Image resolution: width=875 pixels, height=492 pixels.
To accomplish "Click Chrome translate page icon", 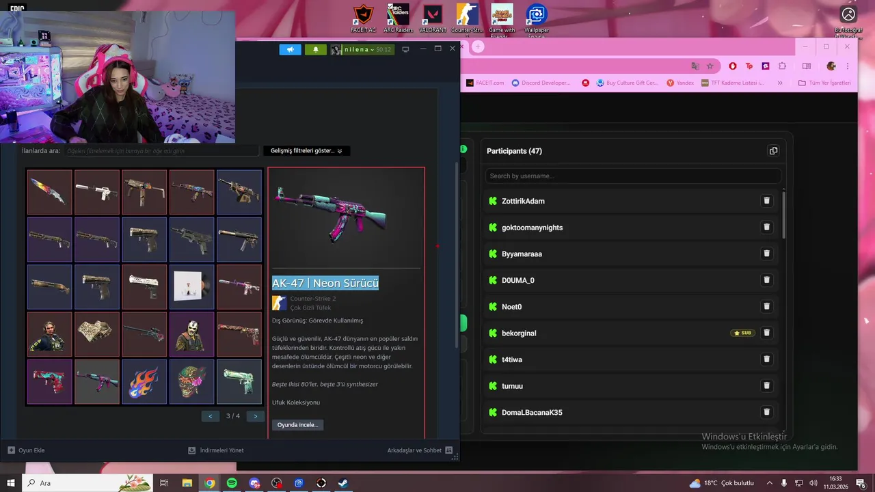I will click(695, 66).
